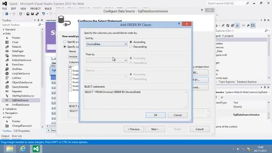
Task: Cancel the Add ORDER BY Clause dialog
Action: [178, 115]
